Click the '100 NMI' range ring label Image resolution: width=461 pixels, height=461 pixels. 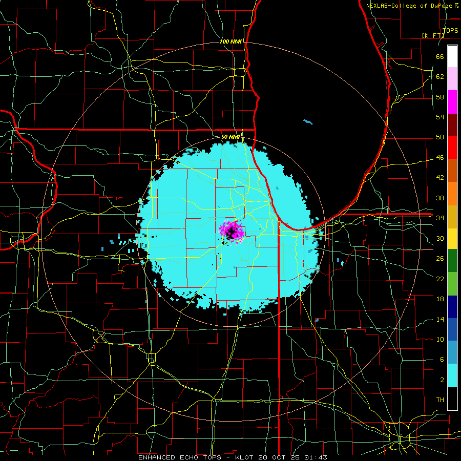click(230, 41)
